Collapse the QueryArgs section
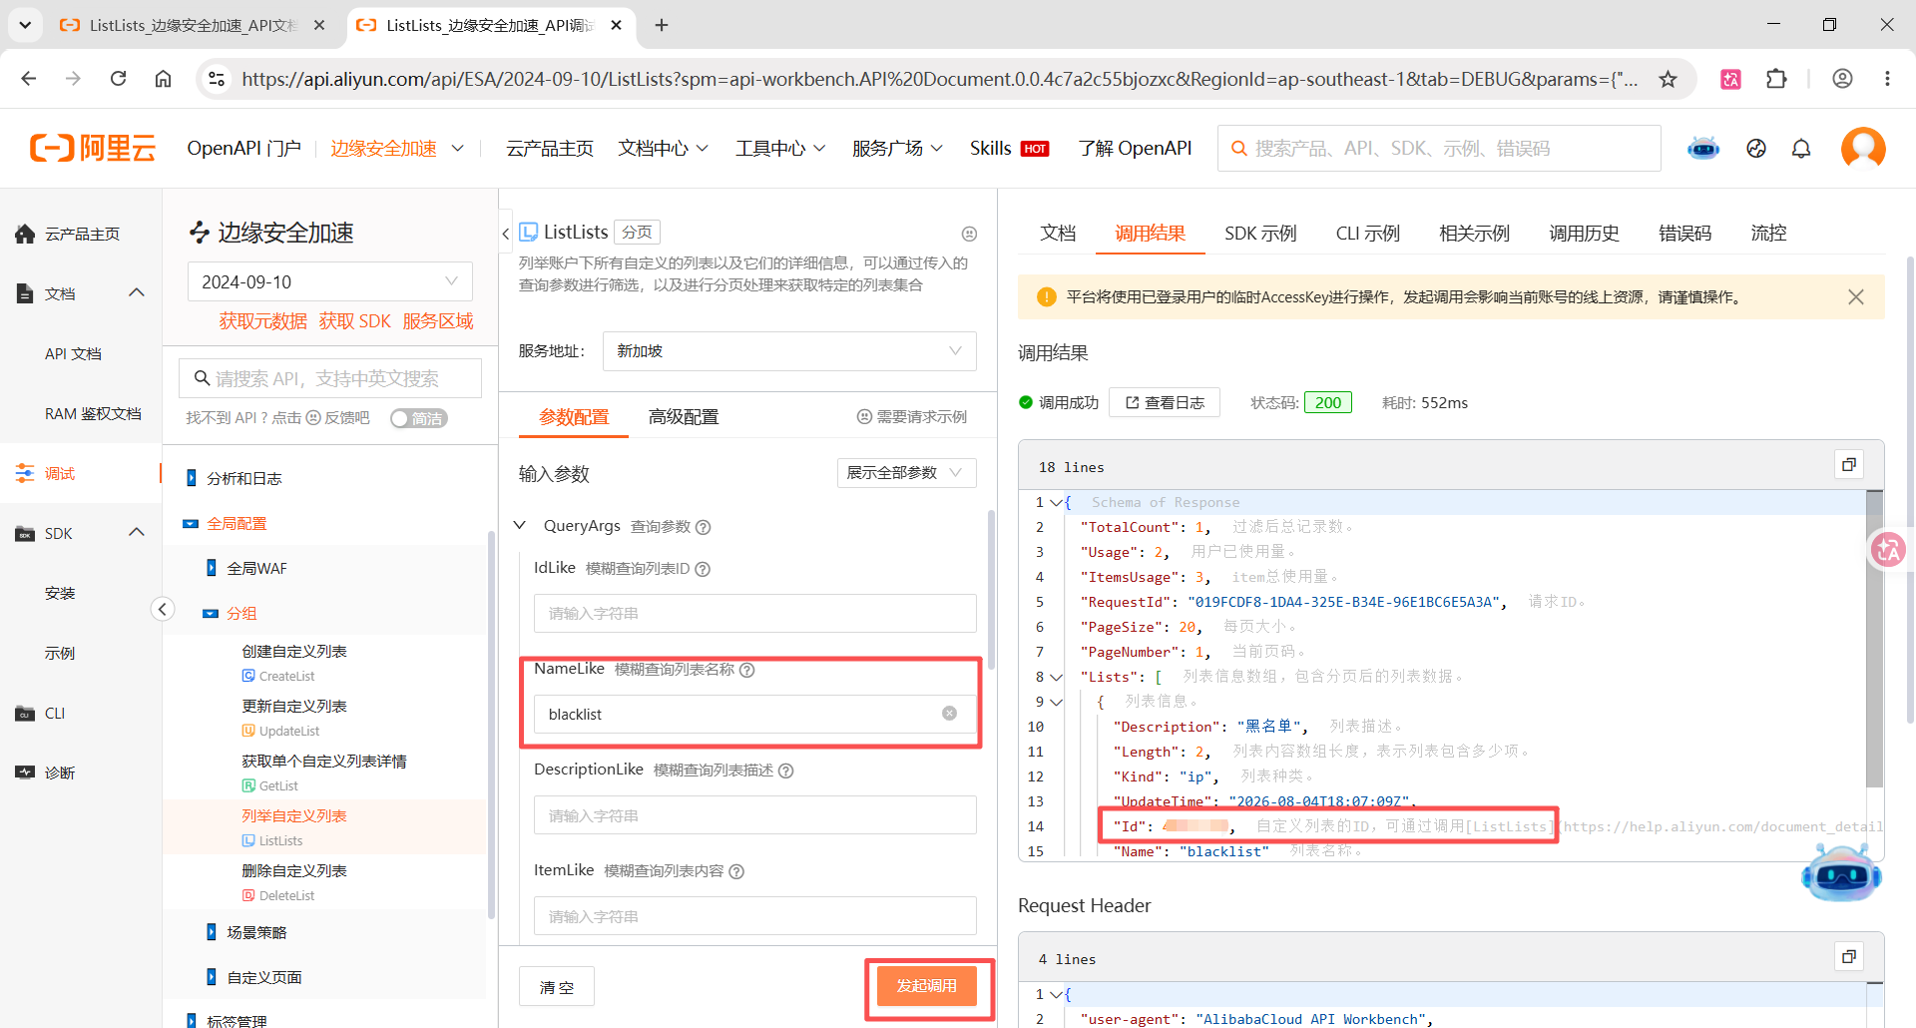 tap(520, 526)
